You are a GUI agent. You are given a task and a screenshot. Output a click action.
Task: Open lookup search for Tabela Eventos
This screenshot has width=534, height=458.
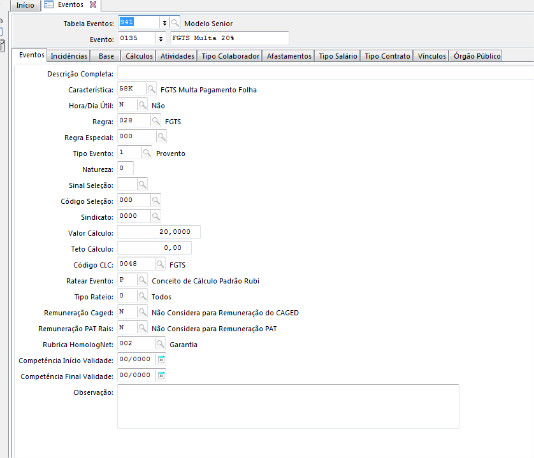click(x=175, y=23)
